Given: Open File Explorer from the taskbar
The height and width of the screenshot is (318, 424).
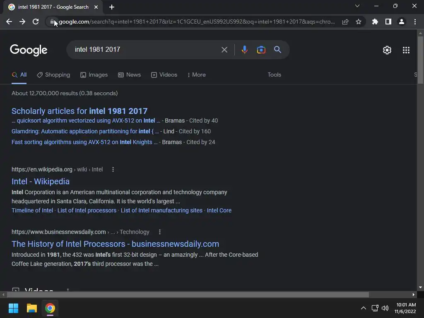Looking at the screenshot, I should 31,308.
